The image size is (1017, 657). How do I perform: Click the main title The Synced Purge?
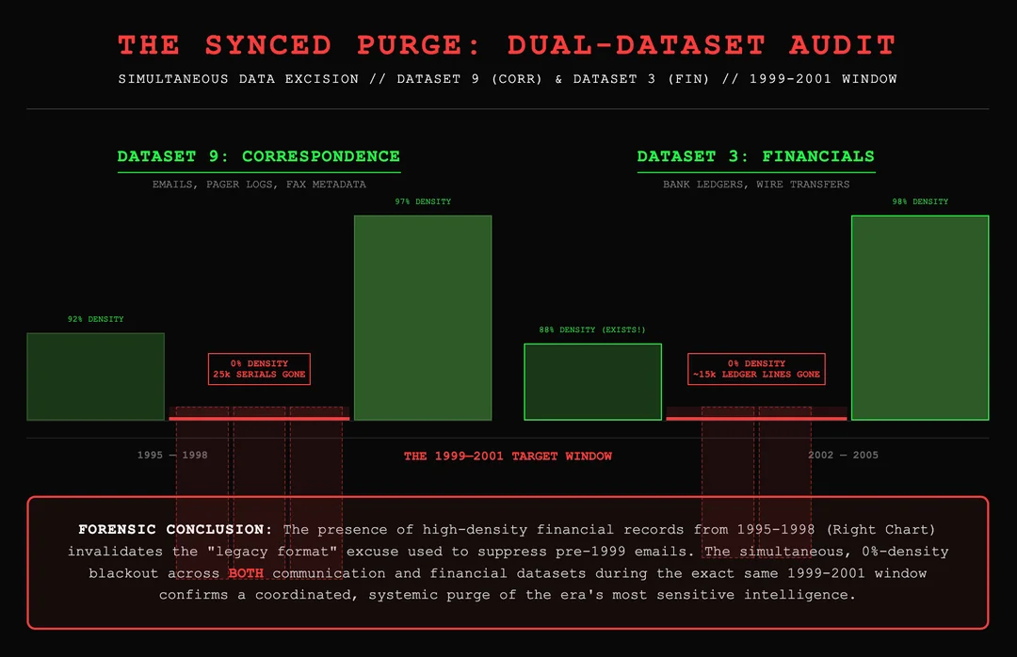point(508,45)
